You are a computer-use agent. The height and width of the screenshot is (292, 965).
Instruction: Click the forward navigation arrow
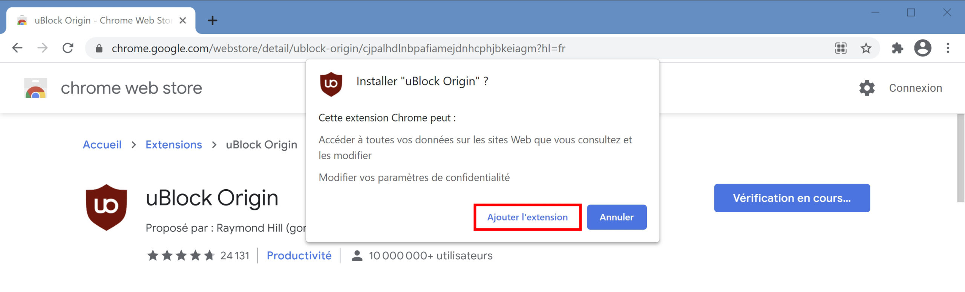coord(43,48)
